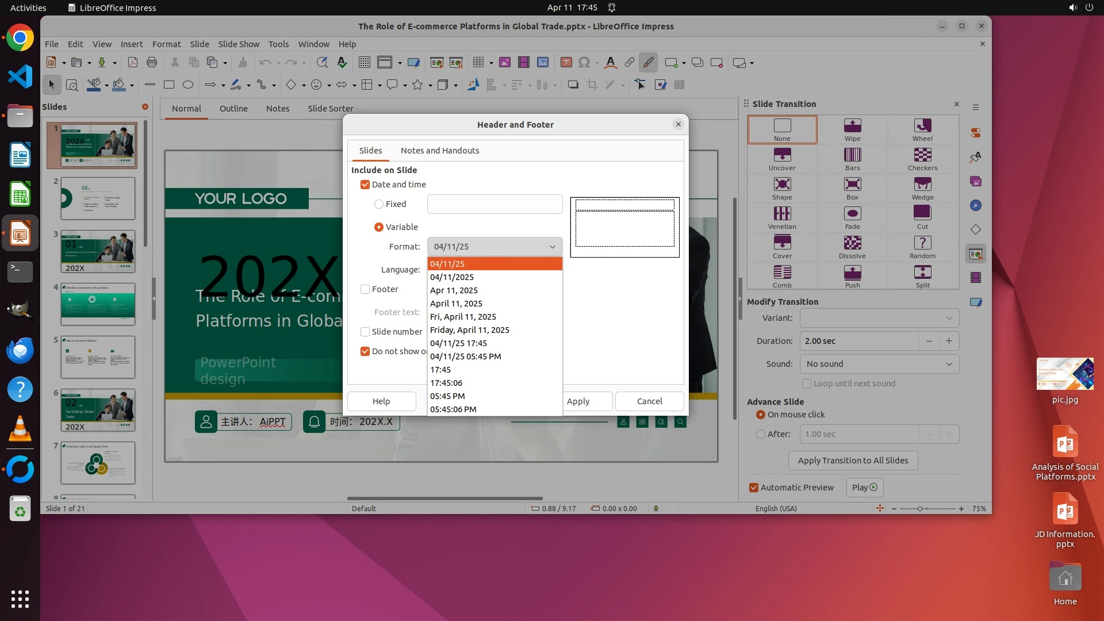Select slide 4 thumbnail in Slides panel
The width and height of the screenshot is (1104, 621).
click(98, 304)
